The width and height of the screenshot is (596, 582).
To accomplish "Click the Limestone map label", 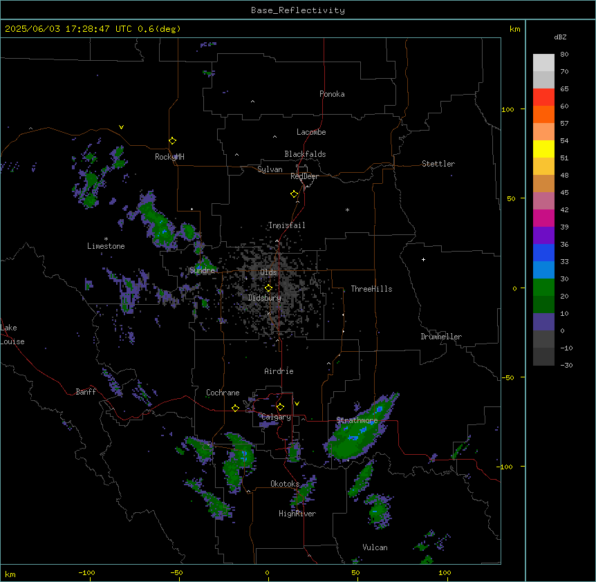I will (106, 246).
